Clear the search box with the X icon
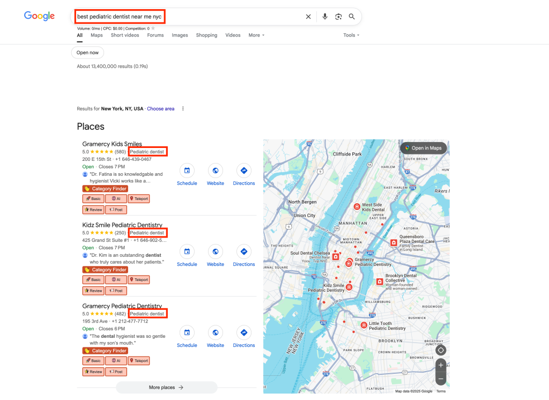 (x=308, y=17)
